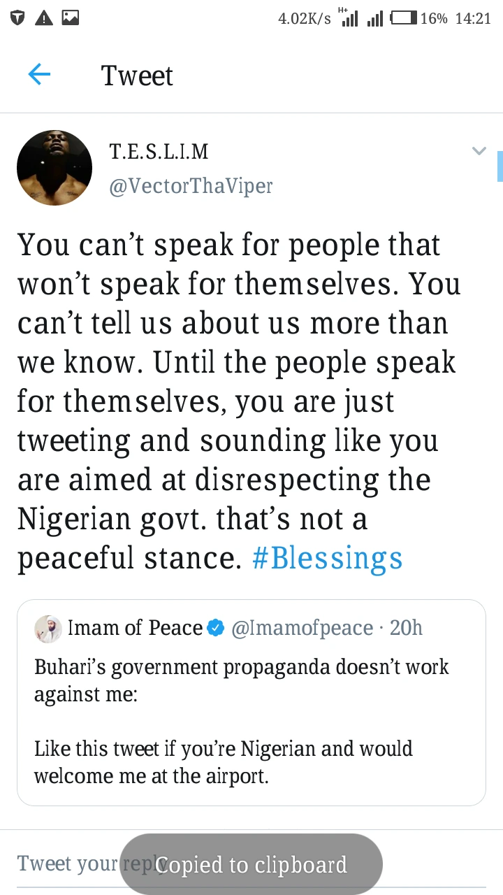Tap the Tweet header title
The image size is (503, 895).
coord(137,76)
